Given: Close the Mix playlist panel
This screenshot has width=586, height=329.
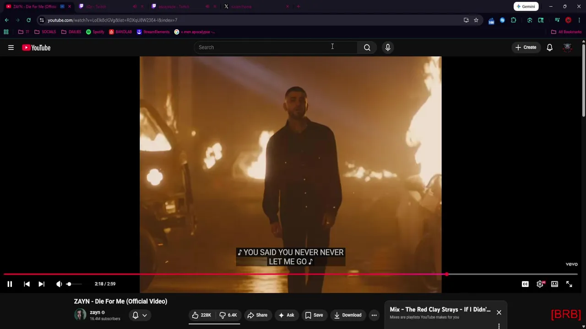Looking at the screenshot, I should coord(499,312).
